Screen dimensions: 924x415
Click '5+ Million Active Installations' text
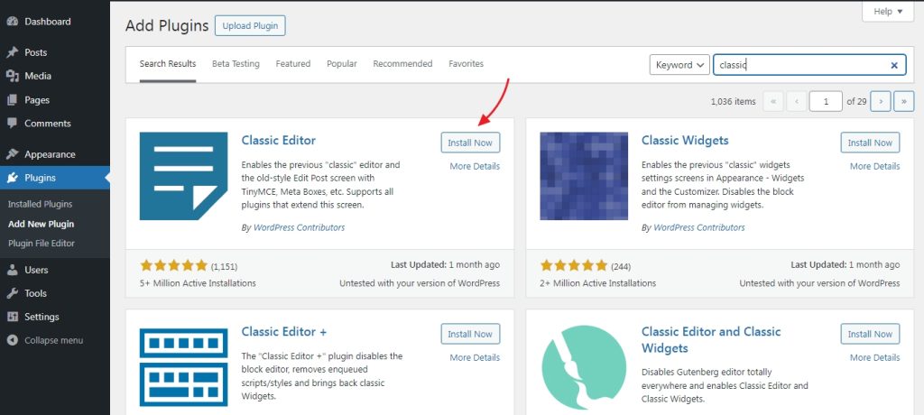[198, 283]
